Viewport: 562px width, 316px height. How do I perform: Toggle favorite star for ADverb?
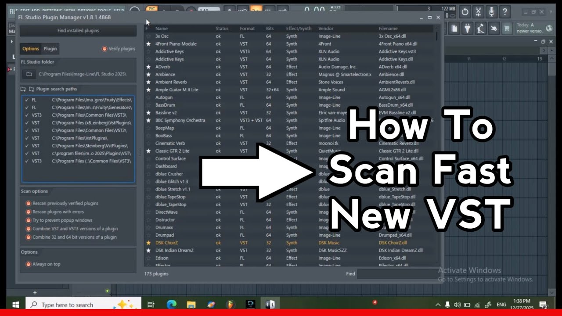pyautogui.click(x=148, y=67)
